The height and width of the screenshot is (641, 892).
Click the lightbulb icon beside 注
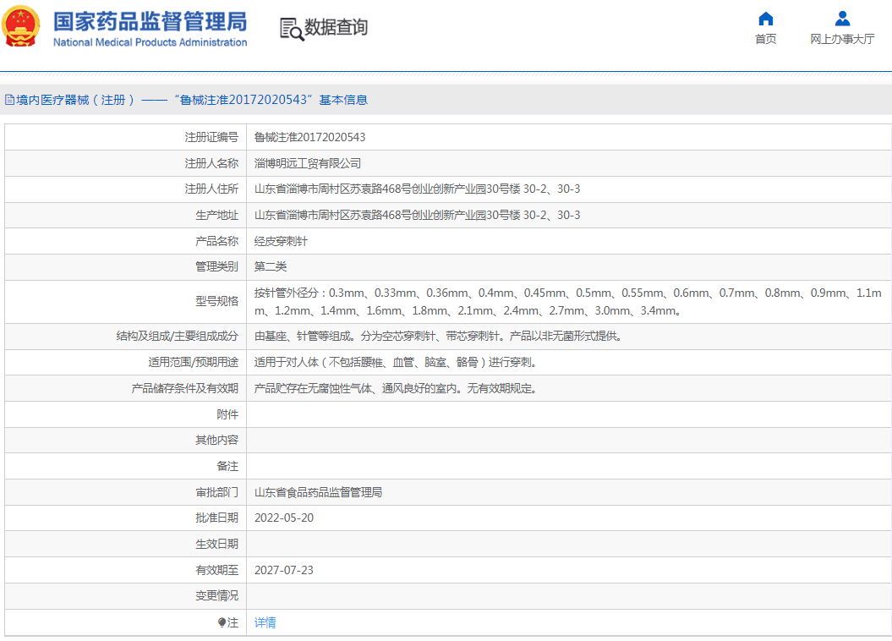tap(222, 622)
